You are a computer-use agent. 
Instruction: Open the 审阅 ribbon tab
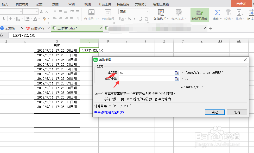click(x=71, y=4)
